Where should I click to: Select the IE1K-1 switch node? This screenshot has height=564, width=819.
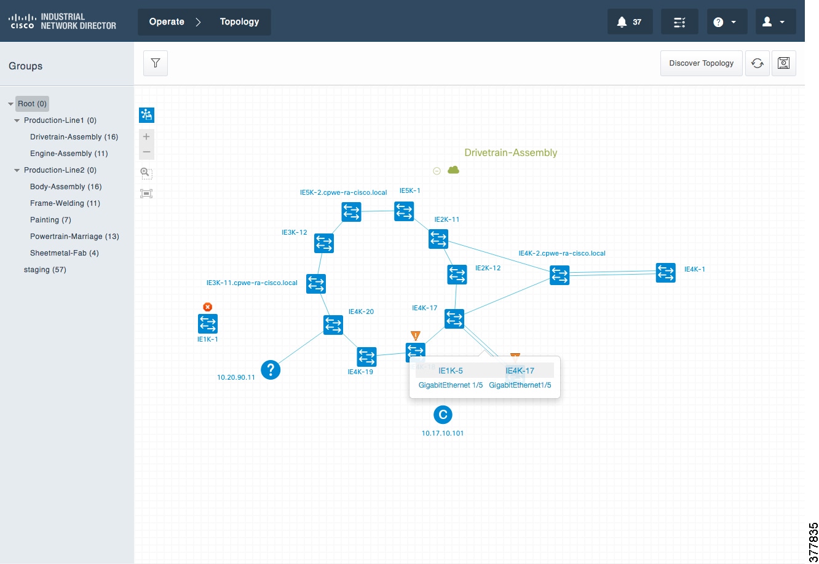(x=208, y=324)
